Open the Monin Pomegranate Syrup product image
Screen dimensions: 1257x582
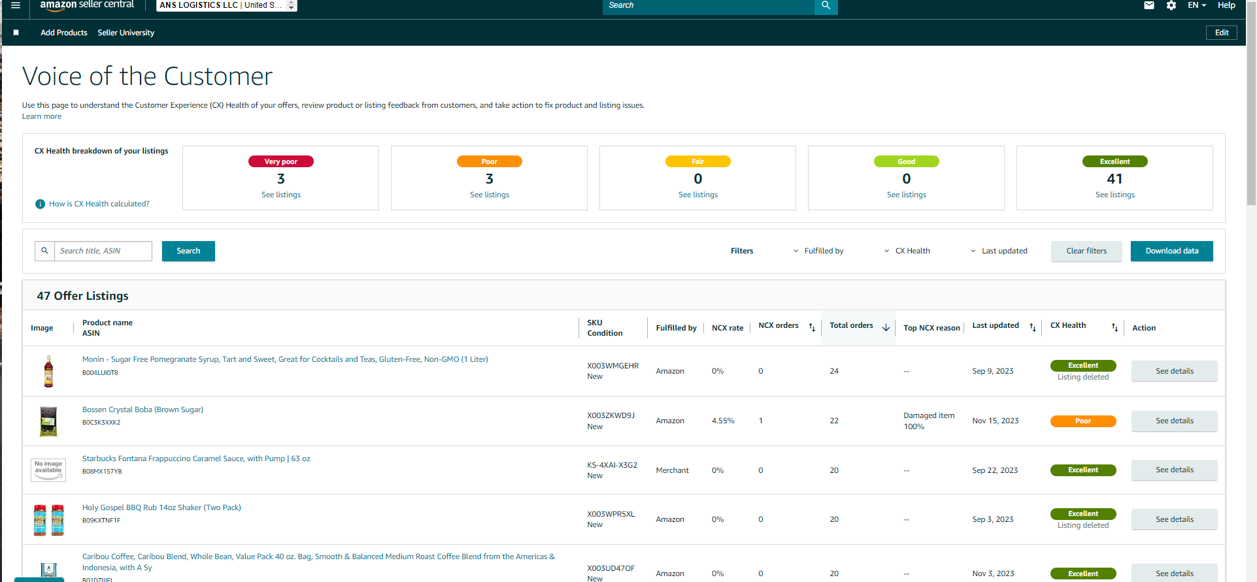48,371
